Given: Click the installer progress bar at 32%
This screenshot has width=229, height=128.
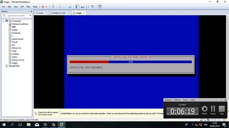Looking at the screenshot, I should [131, 62].
